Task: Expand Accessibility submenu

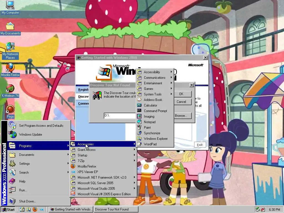Action: (155, 72)
